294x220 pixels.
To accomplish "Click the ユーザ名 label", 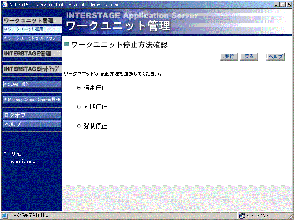I will pyautogui.click(x=12, y=154).
